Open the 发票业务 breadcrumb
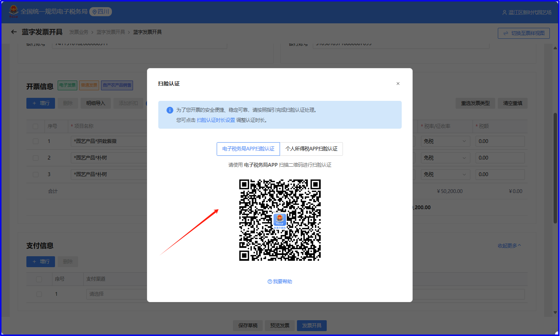This screenshot has height=336, width=560. tap(79, 32)
